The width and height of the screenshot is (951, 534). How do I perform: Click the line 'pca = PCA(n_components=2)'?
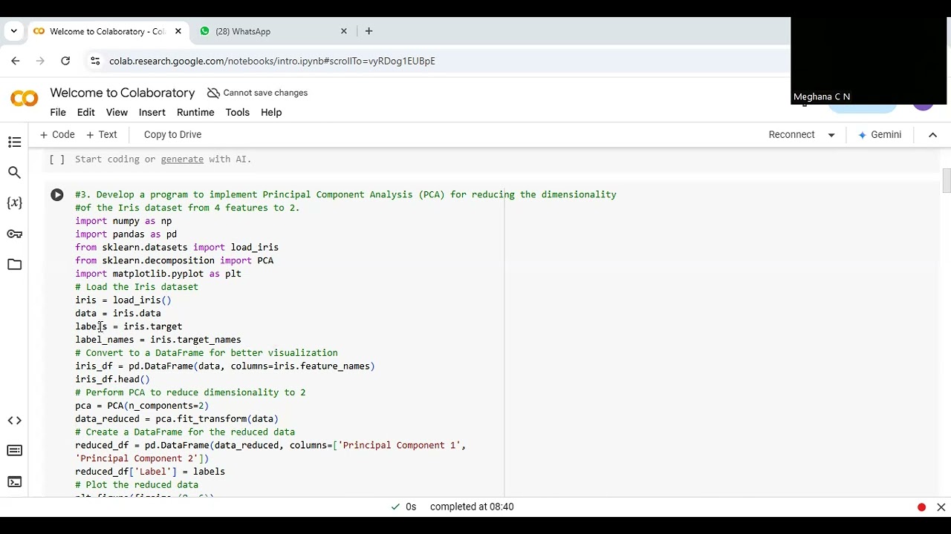coord(142,406)
